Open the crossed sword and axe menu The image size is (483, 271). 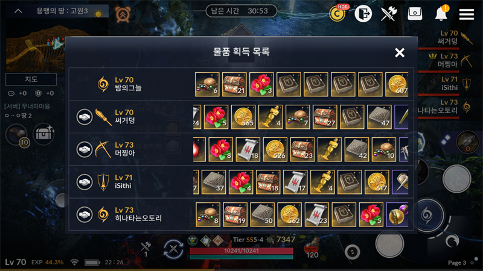(389, 14)
